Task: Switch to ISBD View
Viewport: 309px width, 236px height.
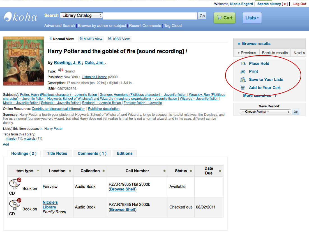Action: pyautogui.click(x=119, y=39)
